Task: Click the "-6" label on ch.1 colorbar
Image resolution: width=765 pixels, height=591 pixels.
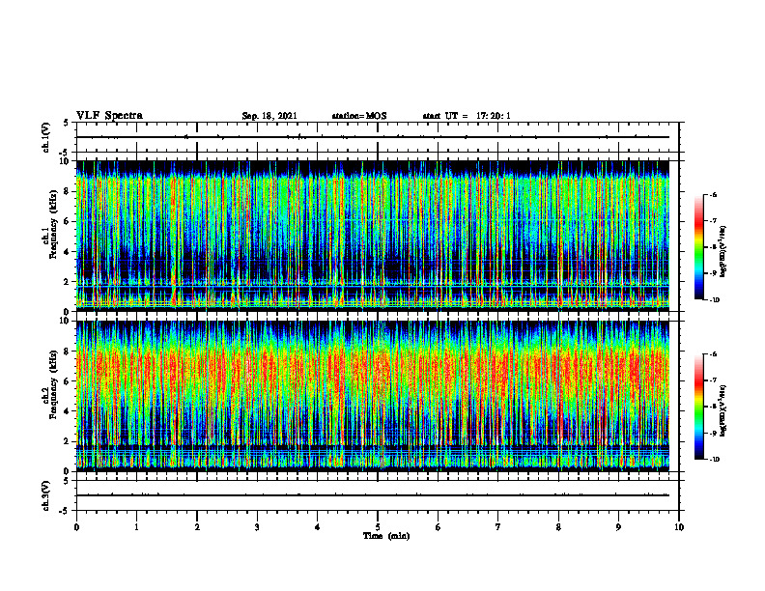Action: pos(713,194)
